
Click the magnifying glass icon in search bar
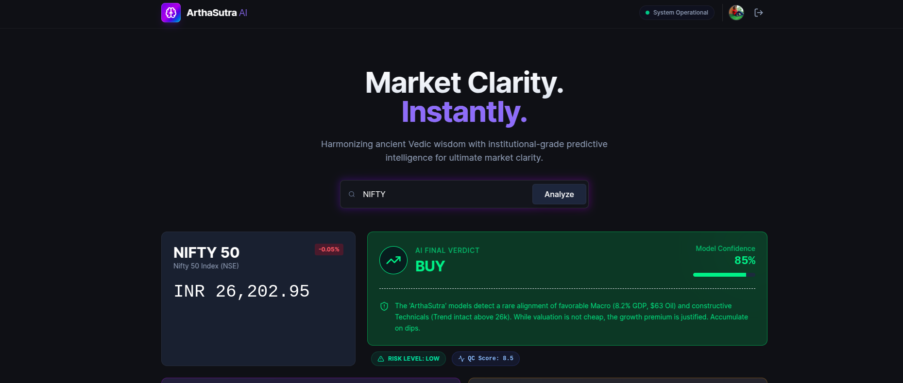(351, 194)
